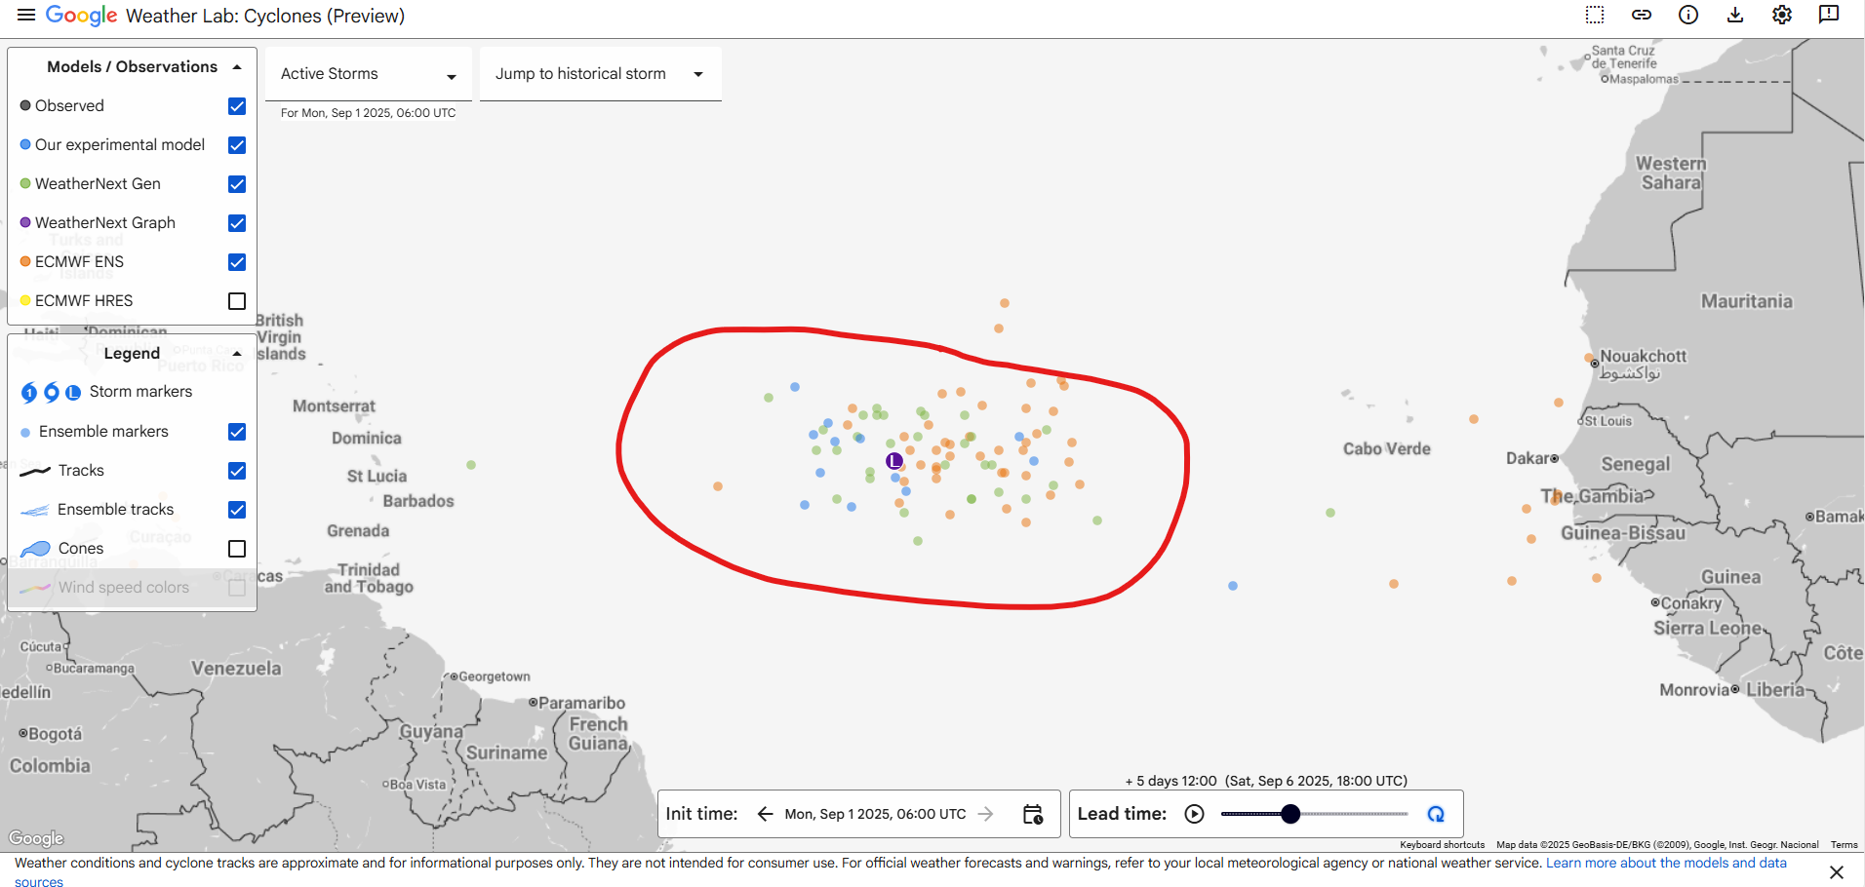Viewport: 1865px width, 887px height.
Task: Open Jump to historical storm dropdown
Action: pos(600,74)
